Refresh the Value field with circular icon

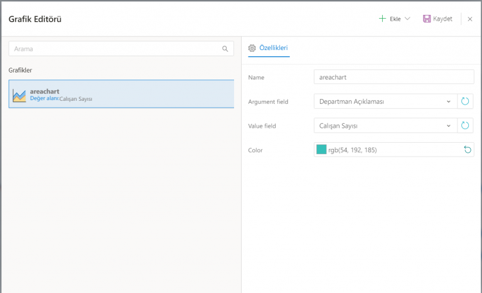click(x=465, y=126)
